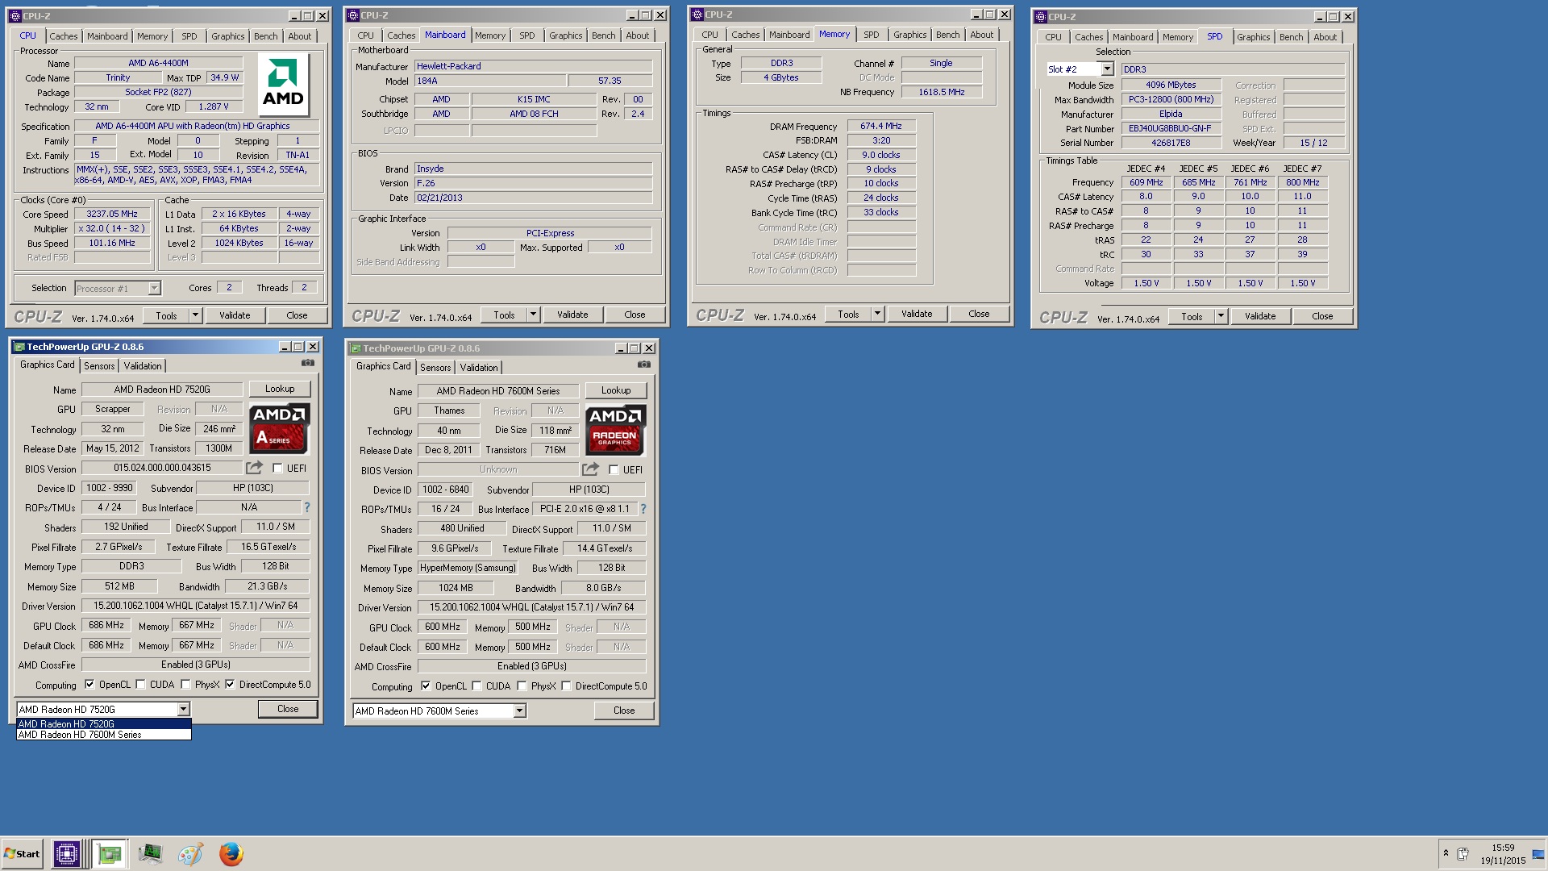The height and width of the screenshot is (871, 1548).
Task: Click title bar icon of CPU-Z Mainboard window
Action: click(353, 15)
